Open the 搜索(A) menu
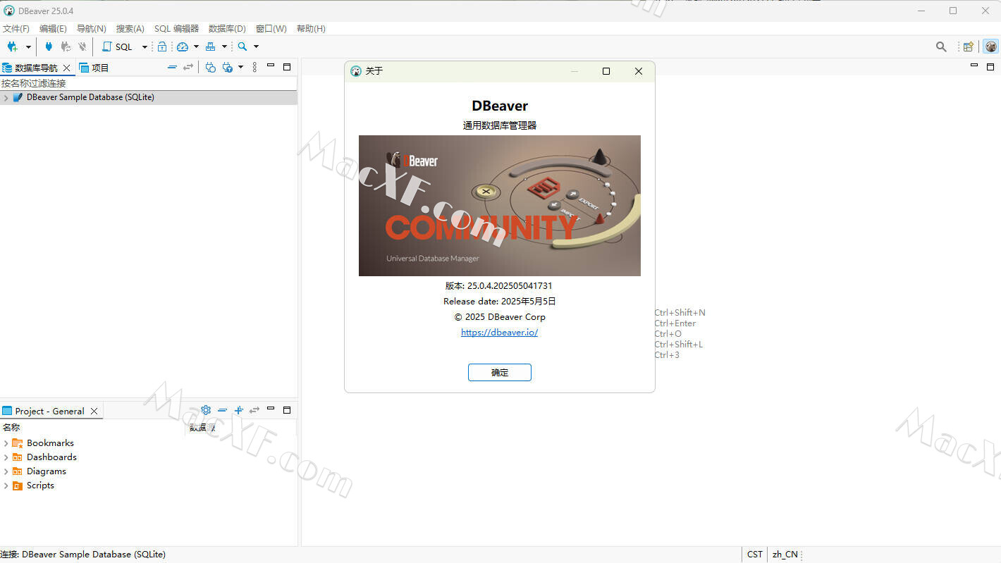Viewport: 1001px width, 563px height. coord(130,29)
